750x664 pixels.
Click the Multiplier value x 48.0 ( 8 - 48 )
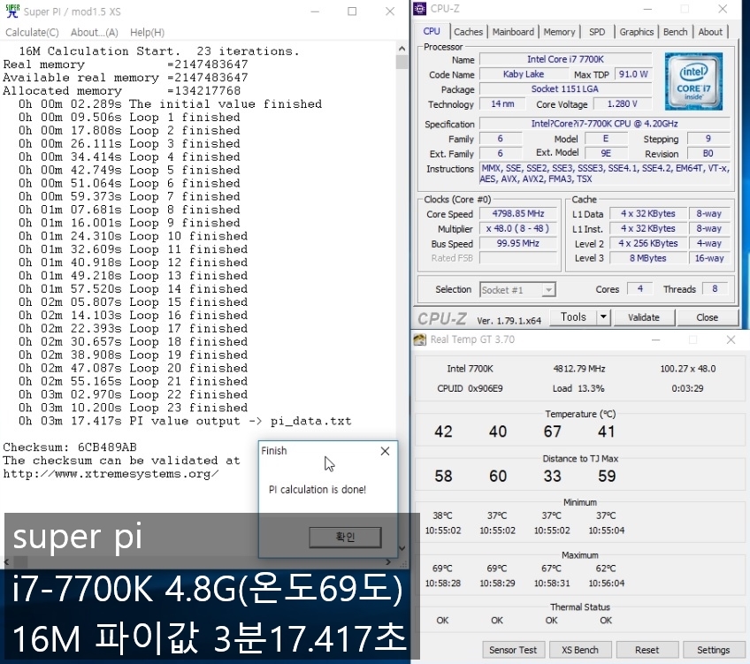tap(518, 228)
